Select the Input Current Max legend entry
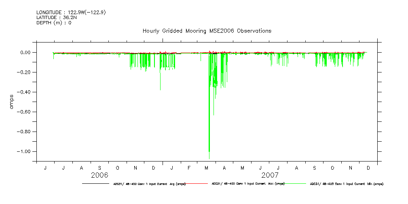This screenshot has width=408, height=204. (x=248, y=184)
